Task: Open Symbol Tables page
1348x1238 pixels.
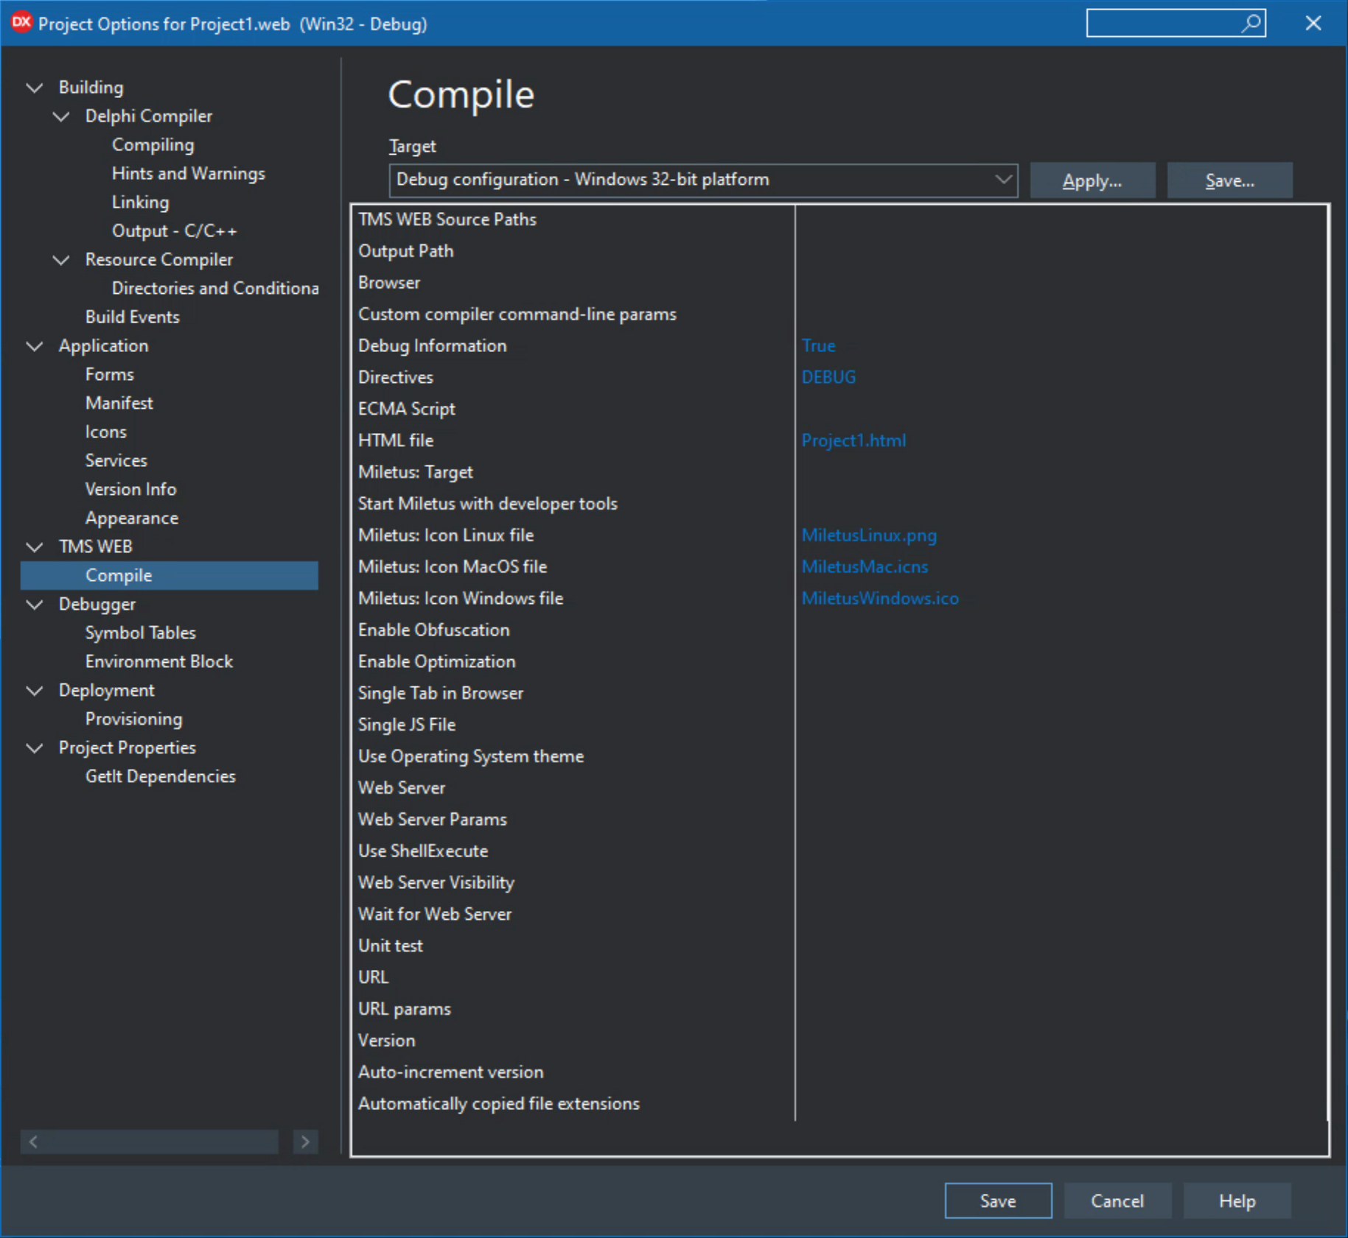Action: coord(141,633)
